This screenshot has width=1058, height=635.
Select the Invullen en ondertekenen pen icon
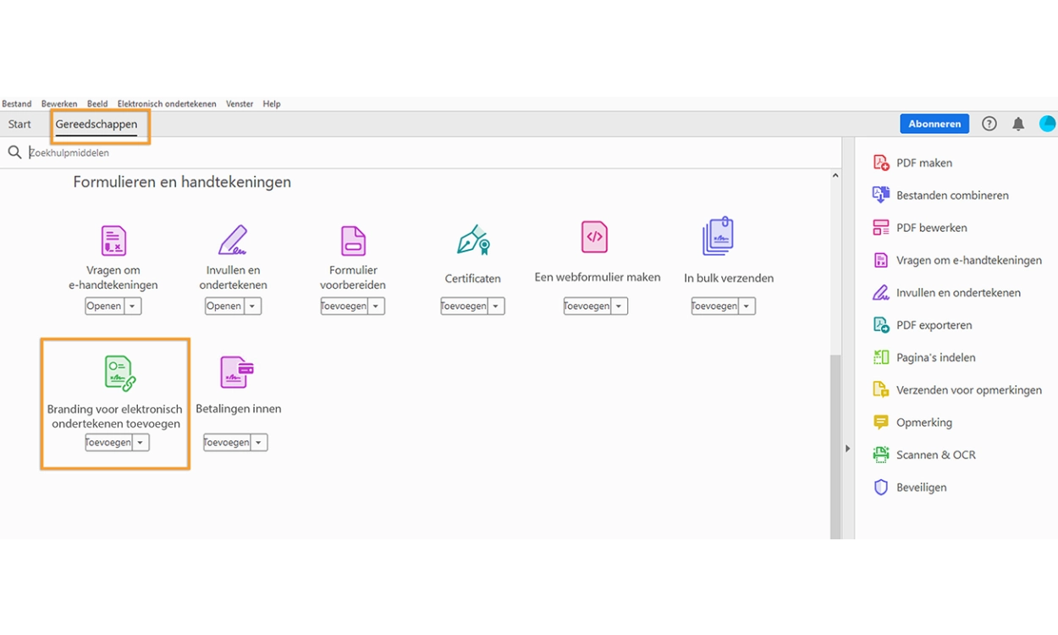click(233, 240)
